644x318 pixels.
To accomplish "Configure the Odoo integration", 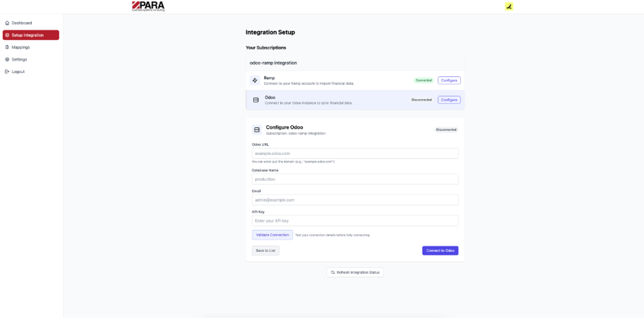I will click(x=449, y=100).
